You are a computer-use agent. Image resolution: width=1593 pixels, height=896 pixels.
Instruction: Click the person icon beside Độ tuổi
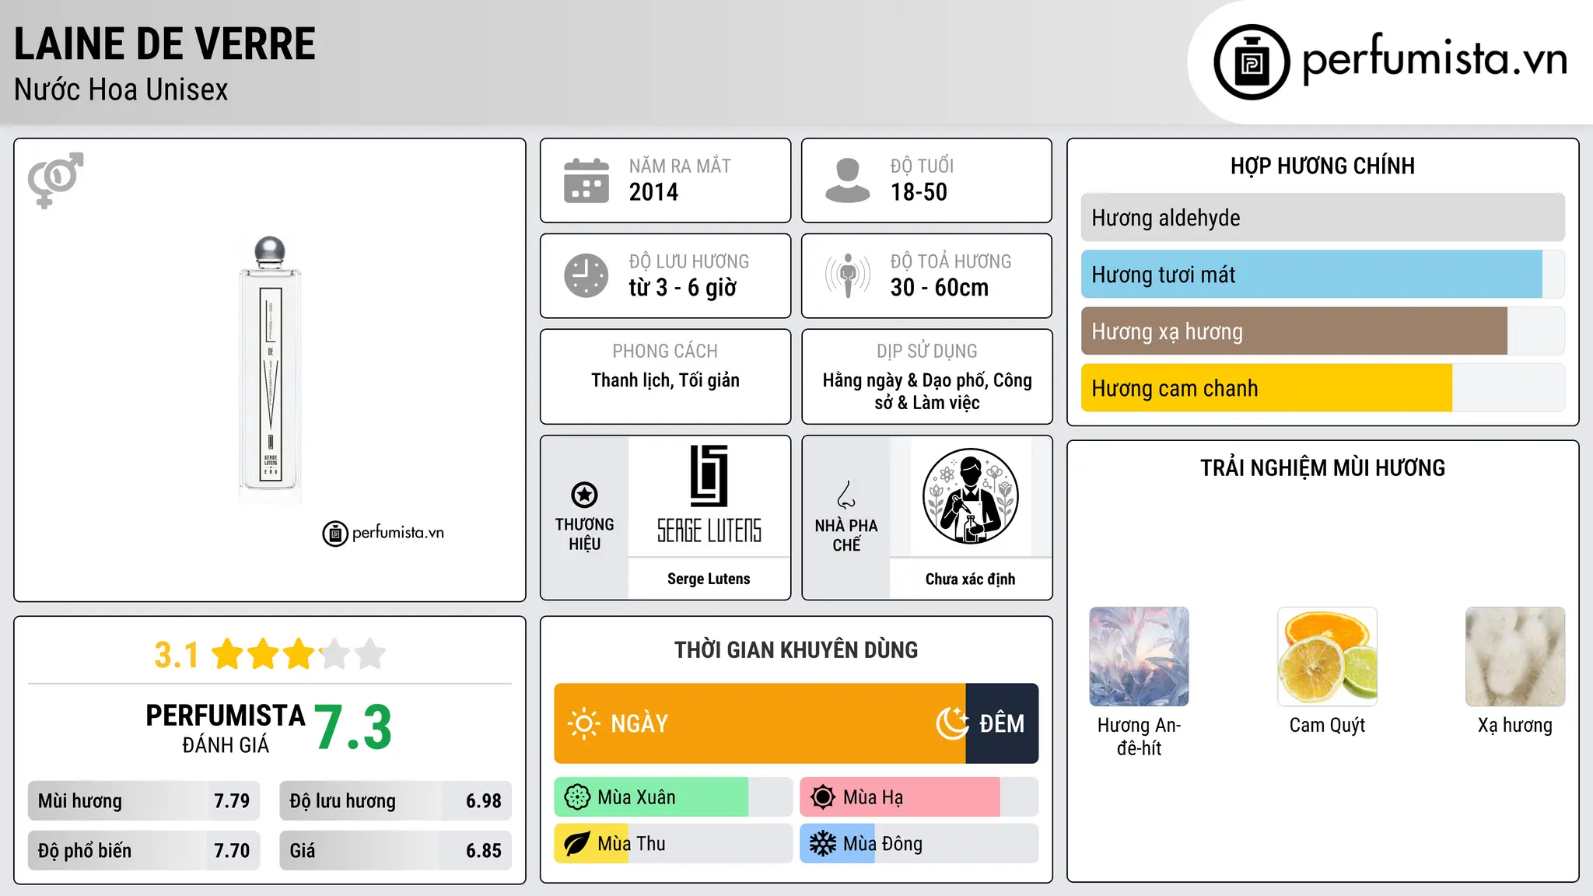click(x=848, y=180)
